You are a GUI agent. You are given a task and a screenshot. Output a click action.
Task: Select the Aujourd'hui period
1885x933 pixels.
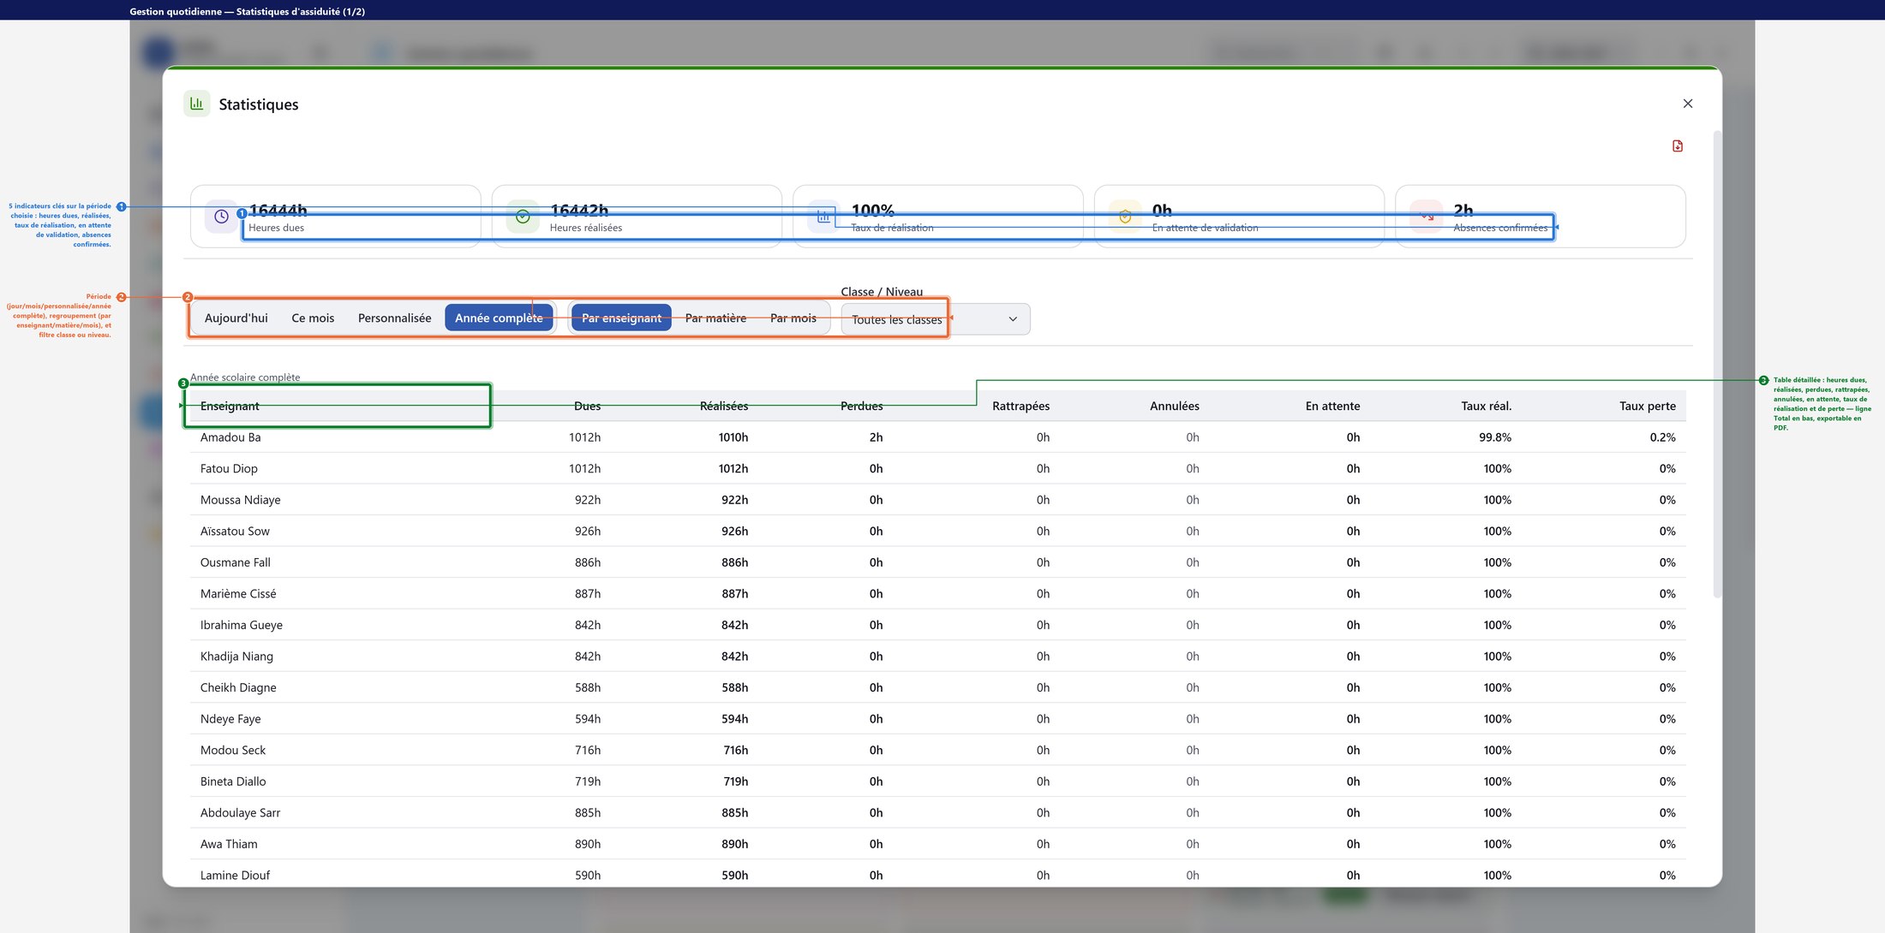tap(236, 318)
